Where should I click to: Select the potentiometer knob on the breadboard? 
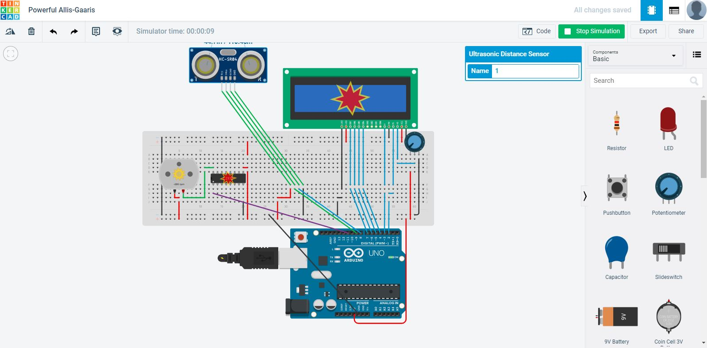(x=415, y=142)
